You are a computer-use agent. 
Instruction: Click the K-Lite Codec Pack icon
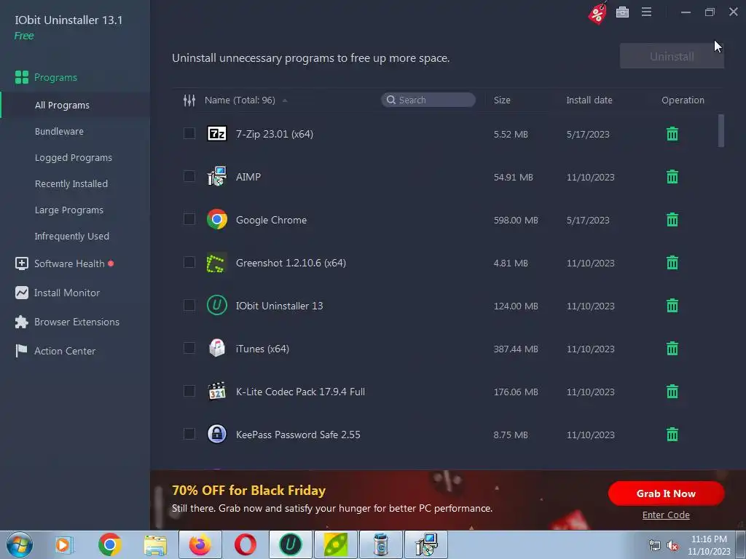click(217, 391)
